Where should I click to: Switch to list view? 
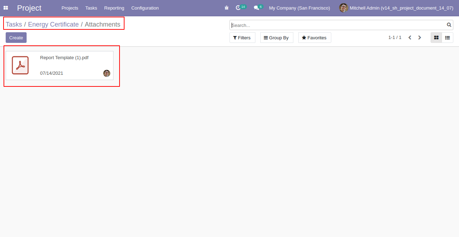coord(448,38)
